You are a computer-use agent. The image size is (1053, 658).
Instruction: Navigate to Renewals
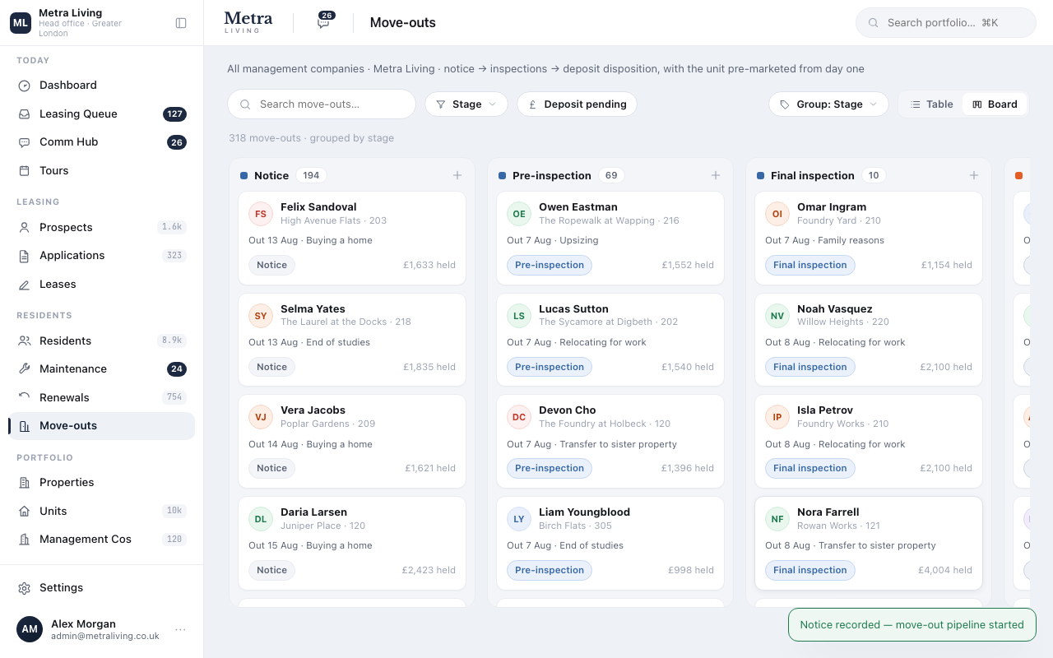[x=102, y=398]
